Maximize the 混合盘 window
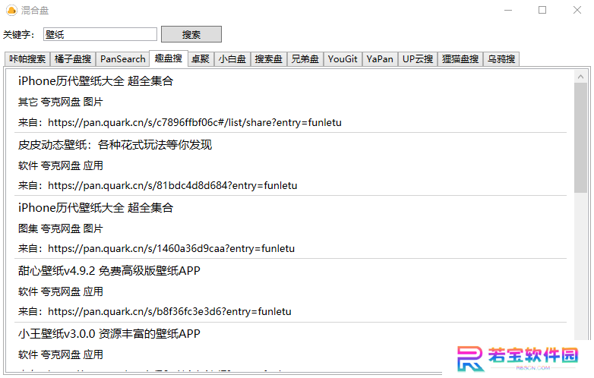594x378 pixels. pyautogui.click(x=542, y=10)
